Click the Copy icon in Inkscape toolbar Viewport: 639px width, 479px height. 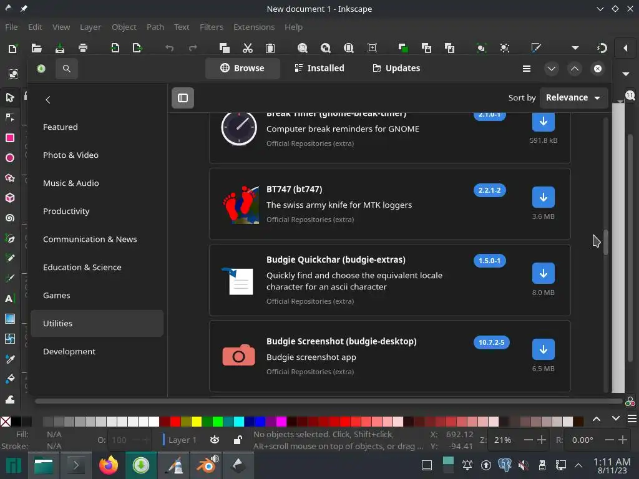point(224,48)
